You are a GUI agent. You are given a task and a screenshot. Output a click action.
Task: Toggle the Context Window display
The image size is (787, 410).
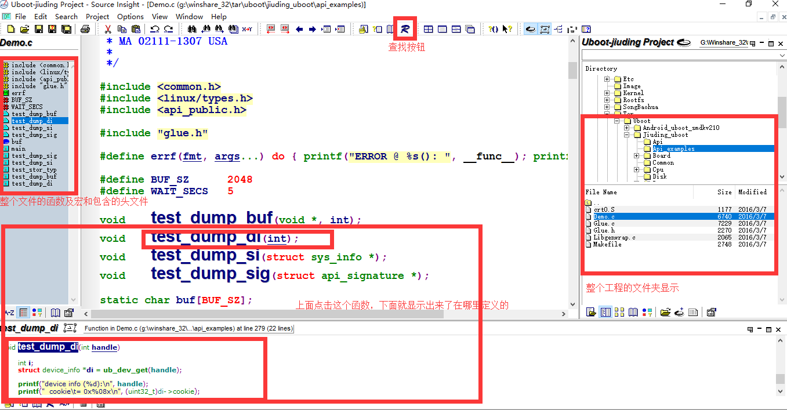pyautogui.click(x=531, y=29)
